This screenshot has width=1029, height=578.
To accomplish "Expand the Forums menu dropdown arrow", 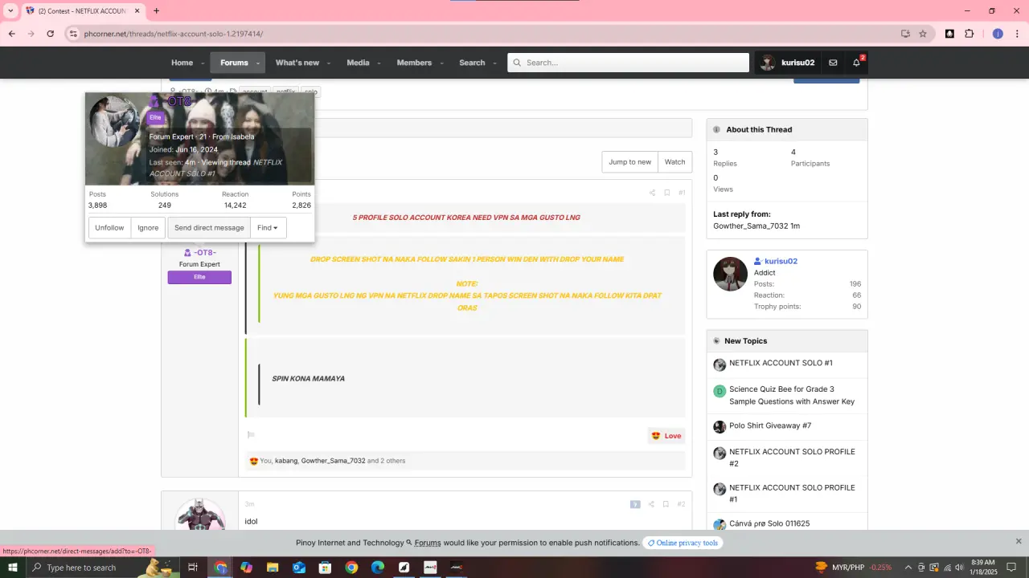I will (258, 63).
